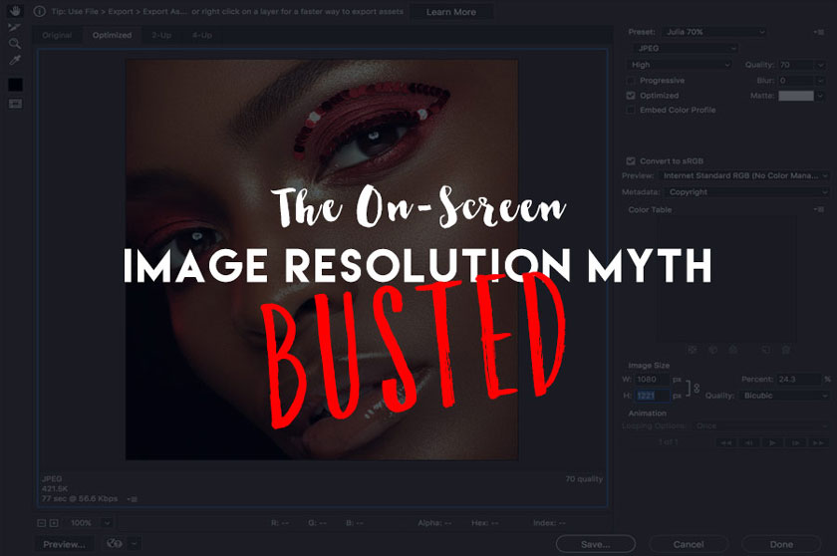Click the Save... button
The width and height of the screenshot is (837, 556).
click(596, 544)
